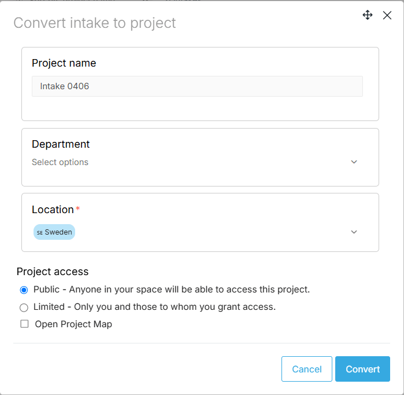Screen dimensions: 404x395
Task: Click the 'Select options' placeholder in Department
Action: (60, 162)
